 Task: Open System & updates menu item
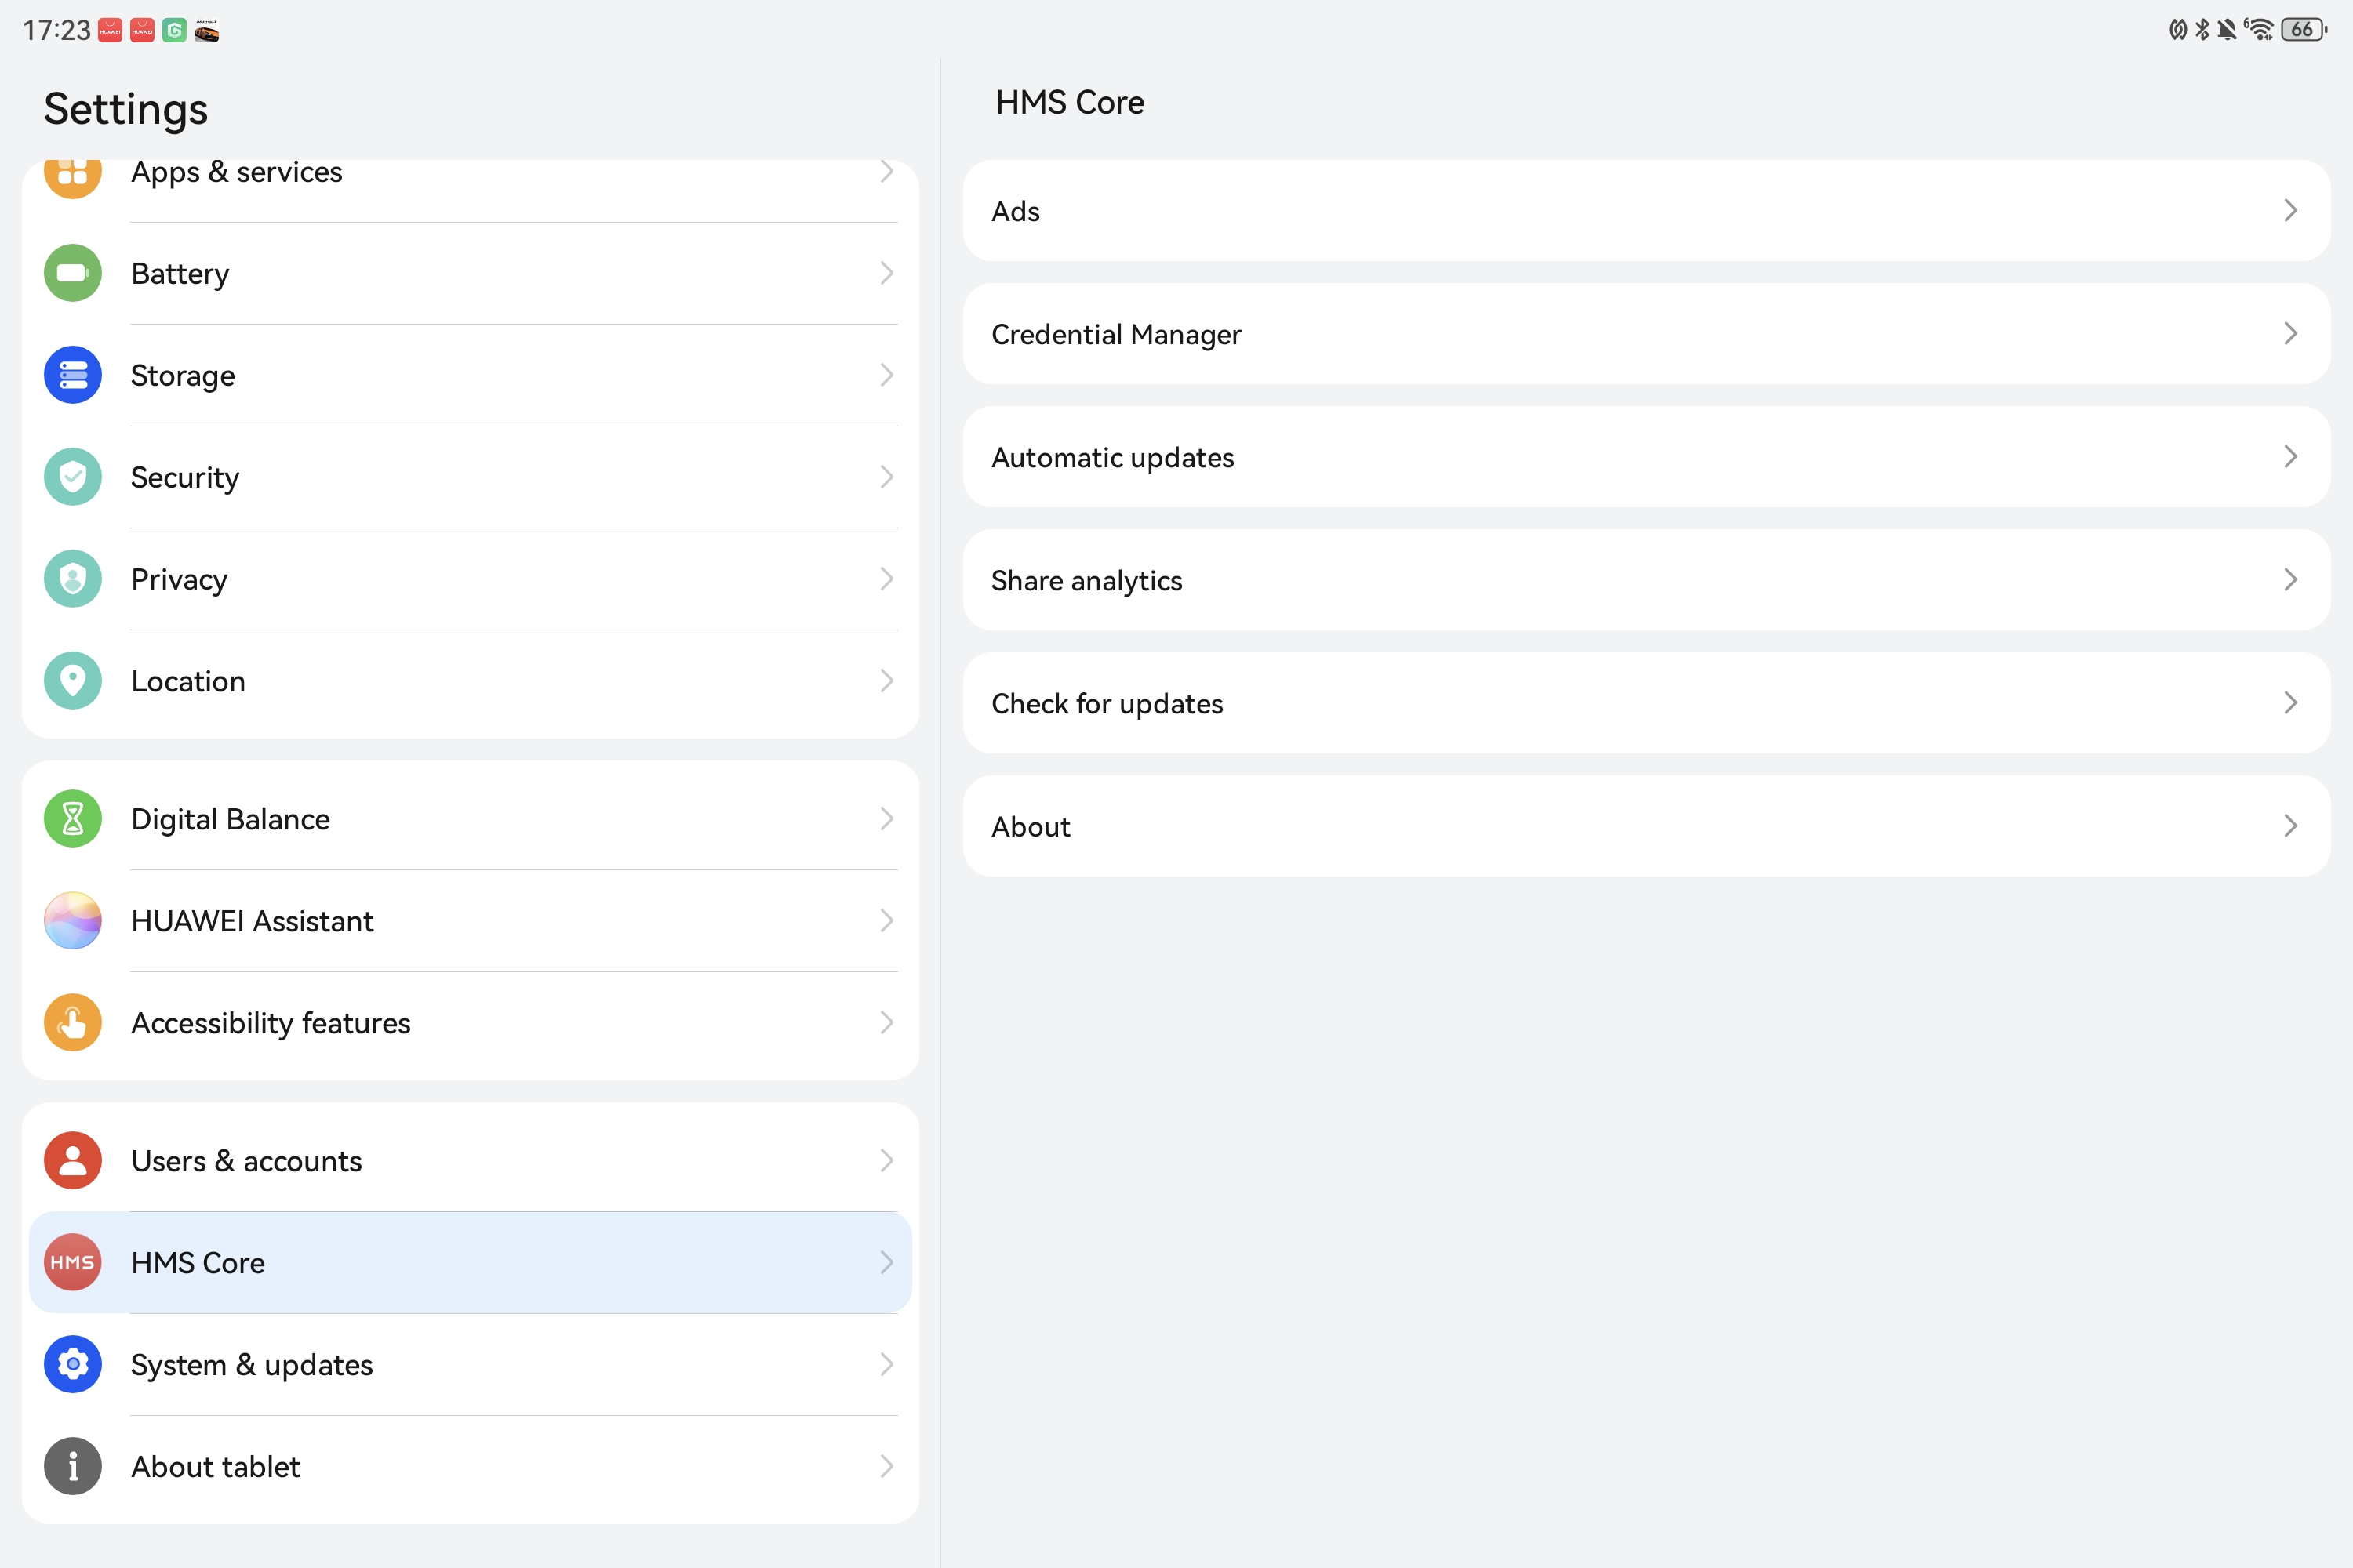(x=470, y=1365)
